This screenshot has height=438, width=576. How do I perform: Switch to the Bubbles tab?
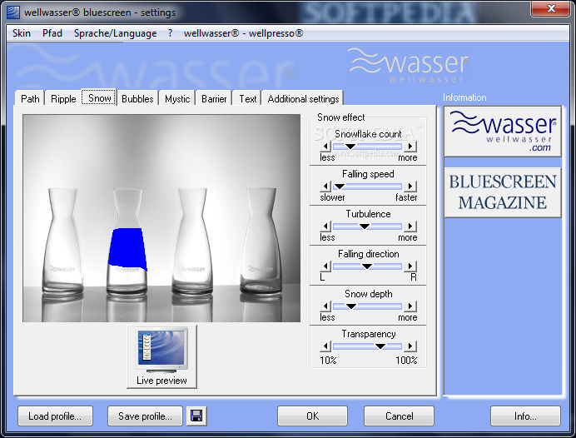137,99
